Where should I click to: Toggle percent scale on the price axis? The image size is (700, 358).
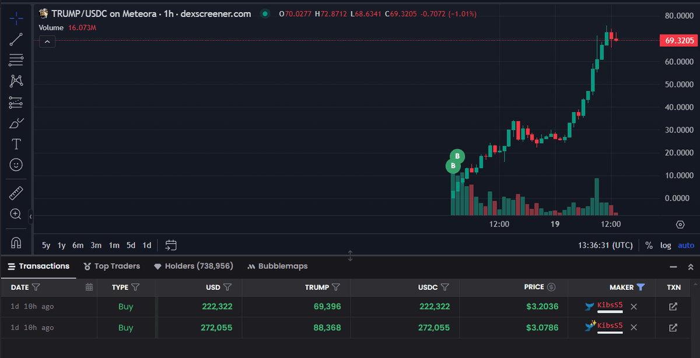click(649, 245)
